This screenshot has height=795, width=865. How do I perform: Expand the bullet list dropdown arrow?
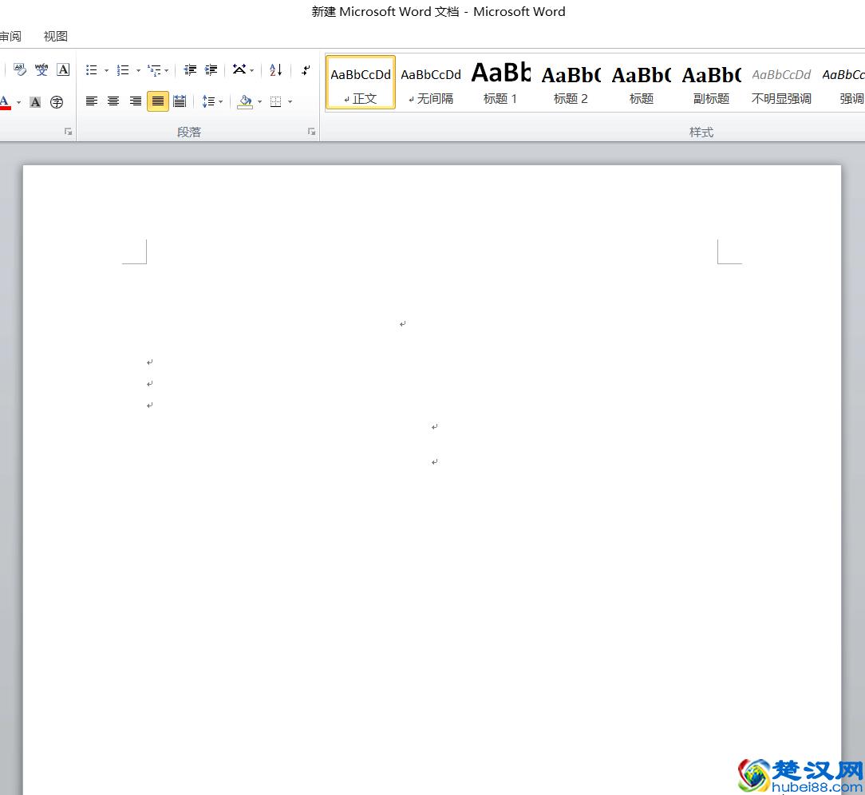point(106,71)
